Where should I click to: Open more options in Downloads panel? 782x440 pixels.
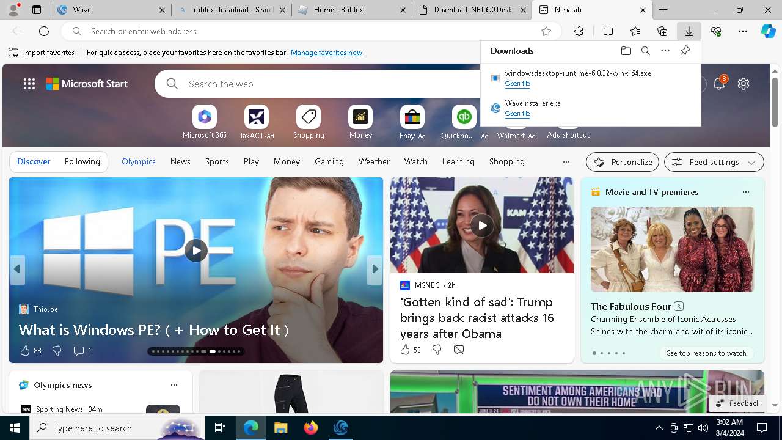click(665, 51)
